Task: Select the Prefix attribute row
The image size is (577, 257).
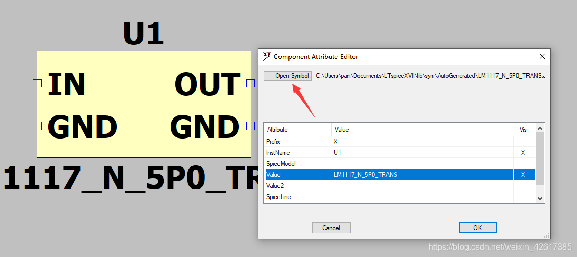Action: [400, 141]
